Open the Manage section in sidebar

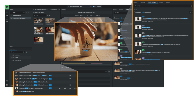pos(7,16)
